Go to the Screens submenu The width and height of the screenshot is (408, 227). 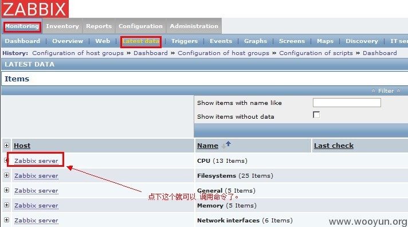292,41
